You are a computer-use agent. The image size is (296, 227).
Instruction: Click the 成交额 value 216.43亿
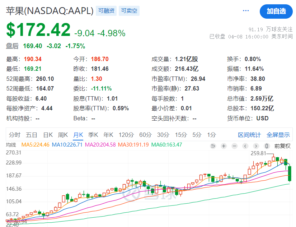pos(187,69)
